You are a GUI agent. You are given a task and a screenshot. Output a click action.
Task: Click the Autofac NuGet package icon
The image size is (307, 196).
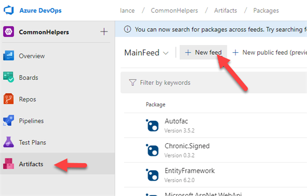152,125
